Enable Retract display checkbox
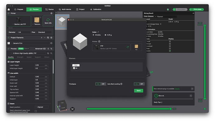This screenshot has width=215, height=121. [170, 44]
